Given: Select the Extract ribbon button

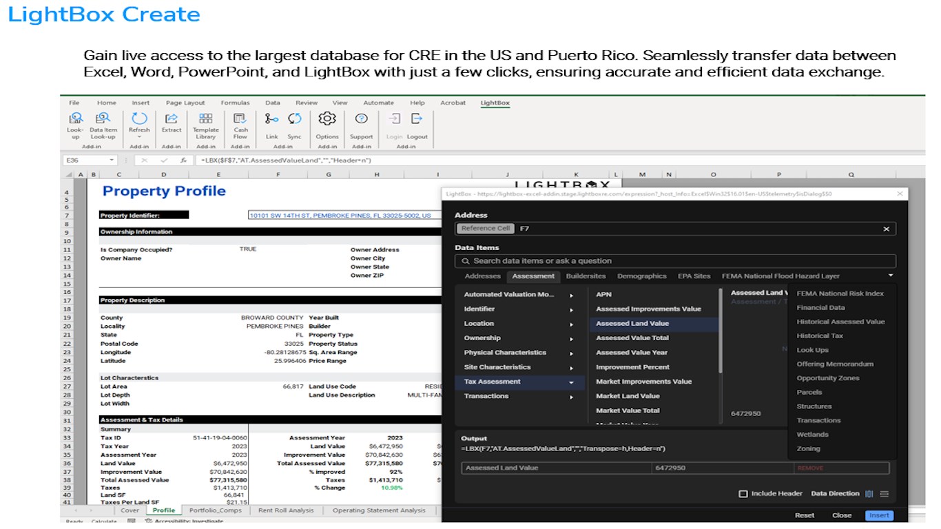Looking at the screenshot, I should coord(172,123).
